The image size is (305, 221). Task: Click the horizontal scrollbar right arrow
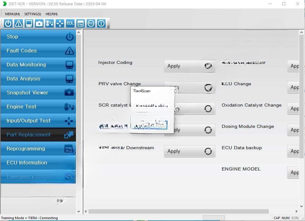pyautogui.click(x=296, y=211)
